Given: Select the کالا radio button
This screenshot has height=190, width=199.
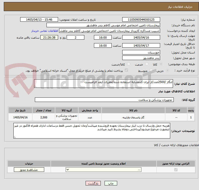Looking at the screenshot, I should (x=161, y=64).
